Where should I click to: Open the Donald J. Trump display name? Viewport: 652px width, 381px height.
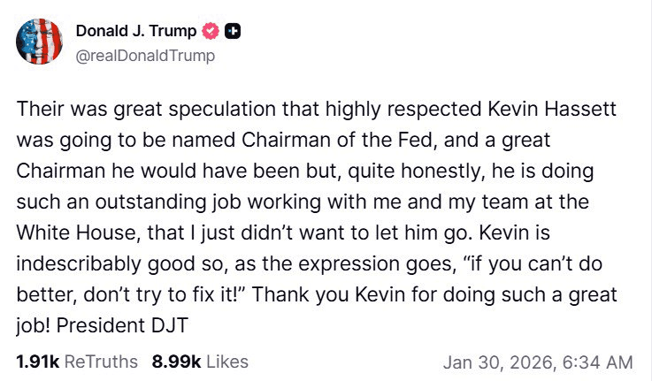tap(137, 32)
